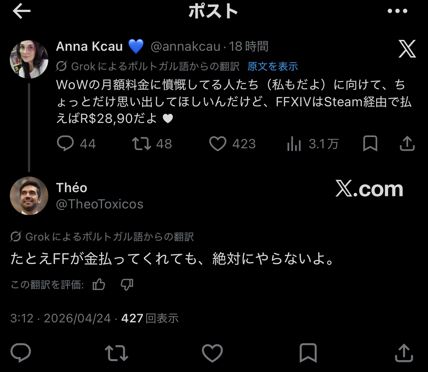
Task: View analytics showing 3.1万 views
Action: [294, 144]
